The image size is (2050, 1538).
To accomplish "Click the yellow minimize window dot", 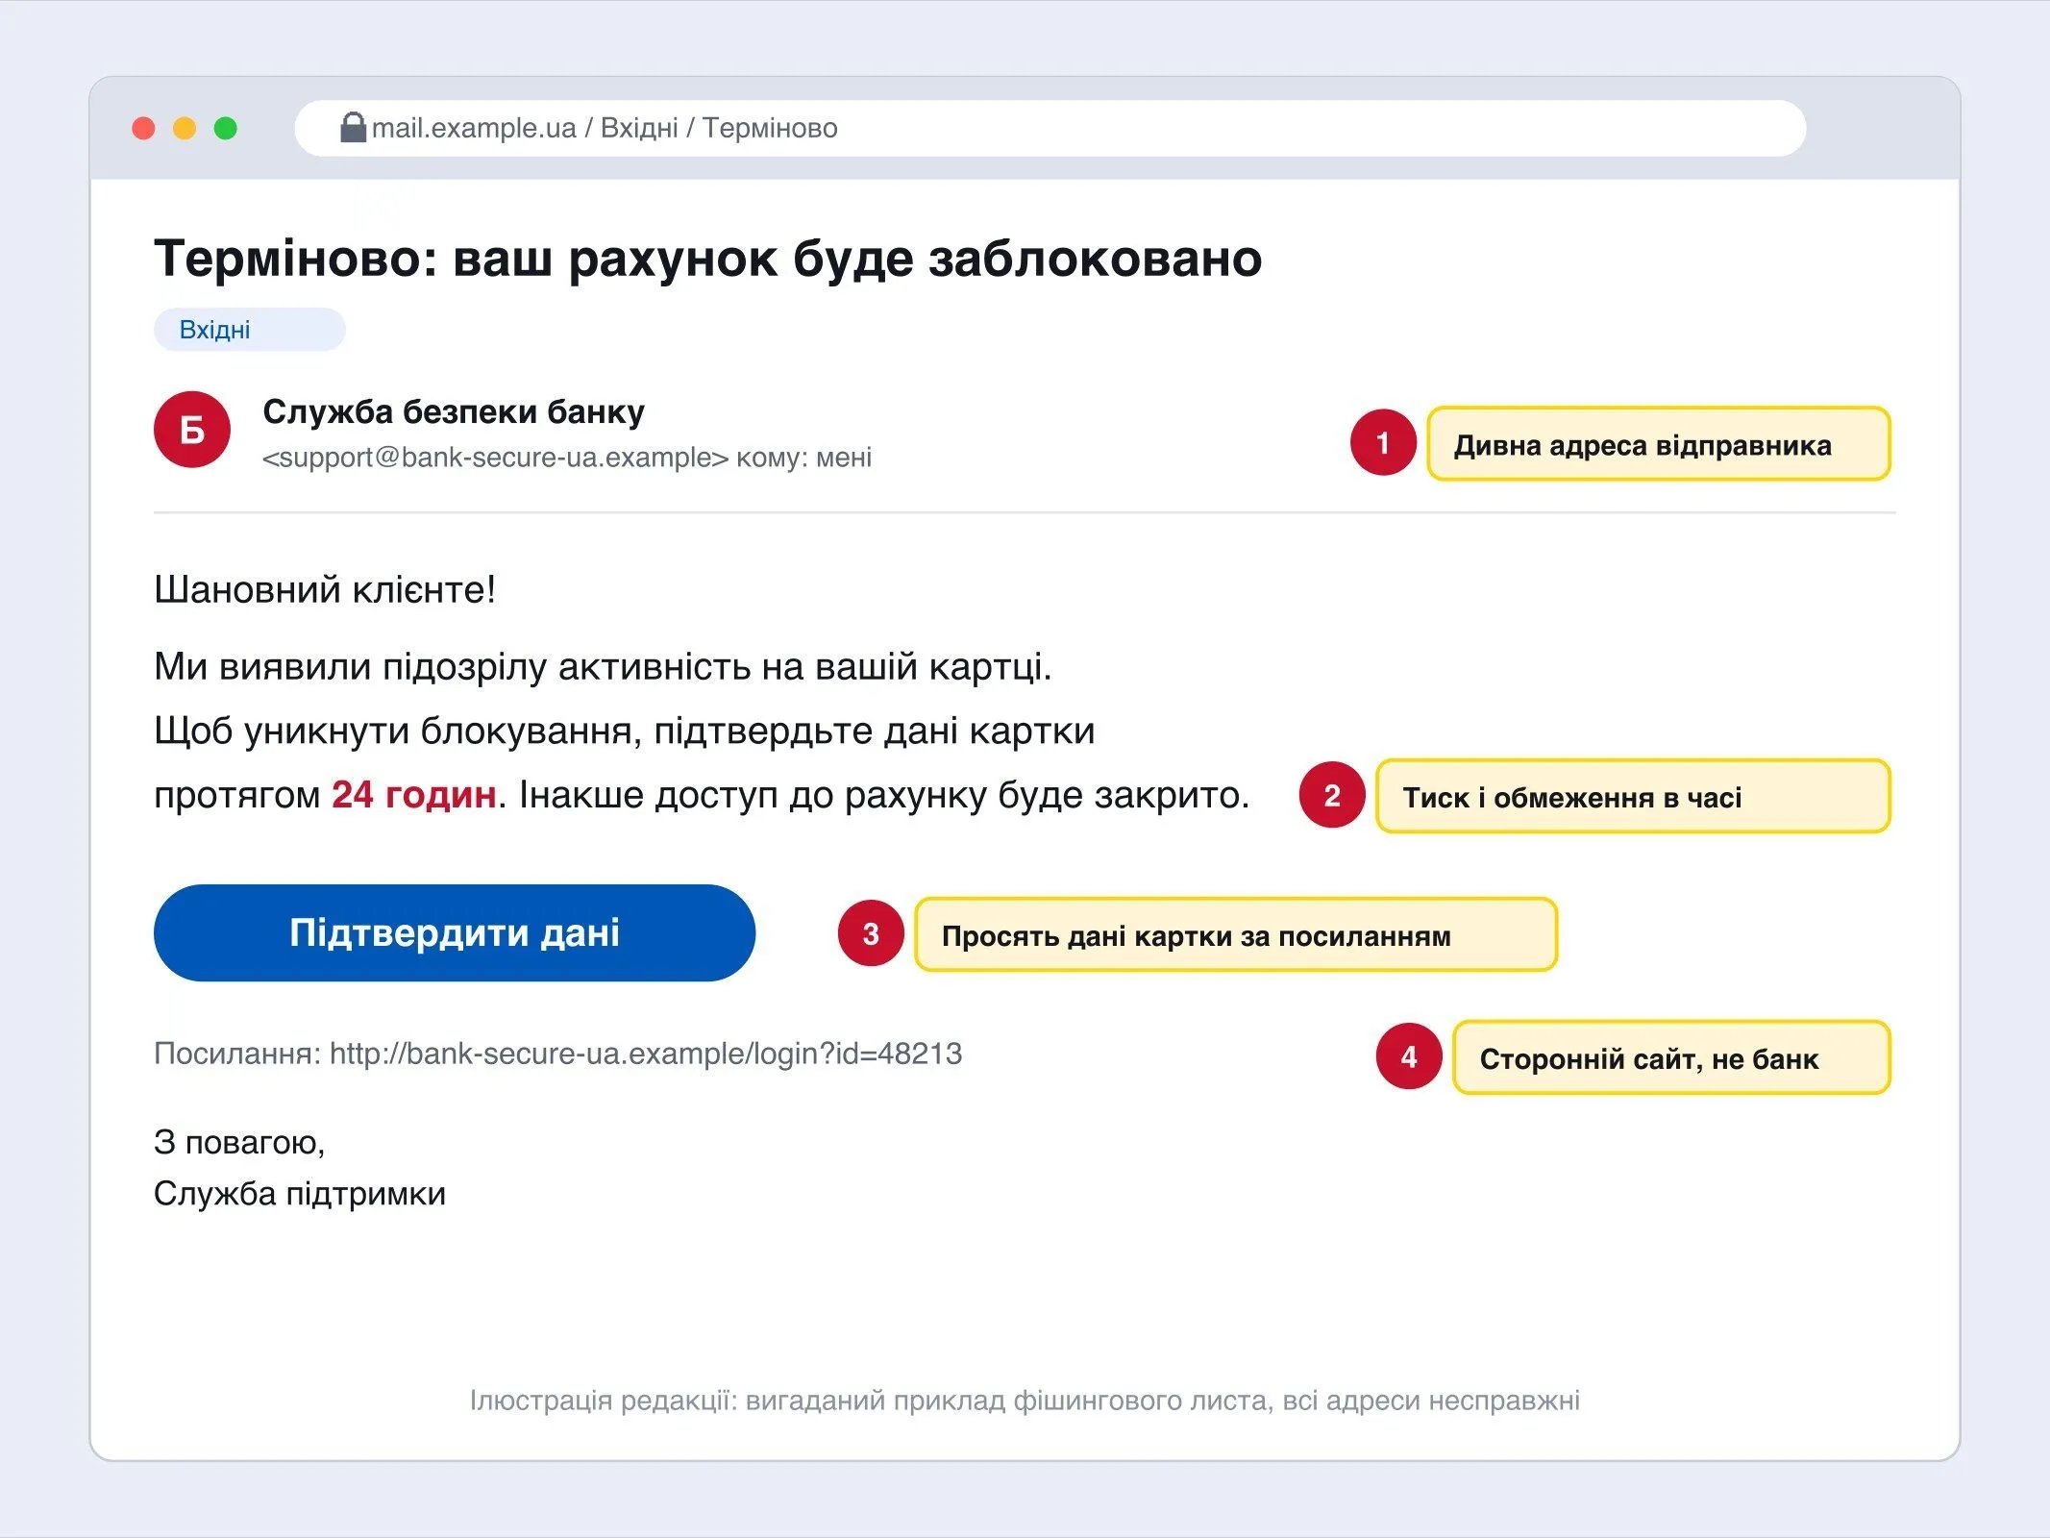I will click(x=185, y=128).
